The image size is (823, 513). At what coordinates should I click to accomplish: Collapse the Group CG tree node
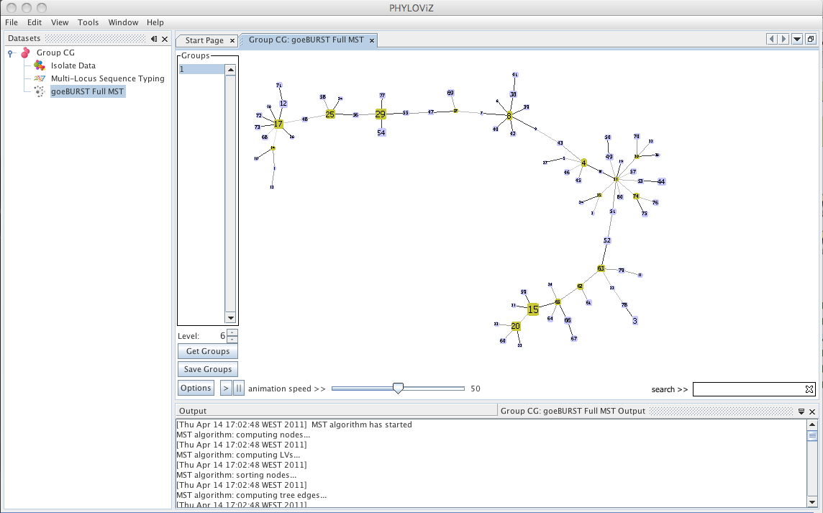[x=11, y=53]
